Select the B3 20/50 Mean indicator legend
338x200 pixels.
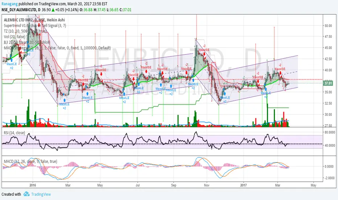click(x=27, y=42)
